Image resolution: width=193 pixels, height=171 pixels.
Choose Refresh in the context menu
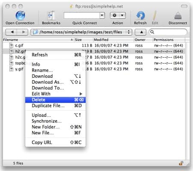(55, 55)
